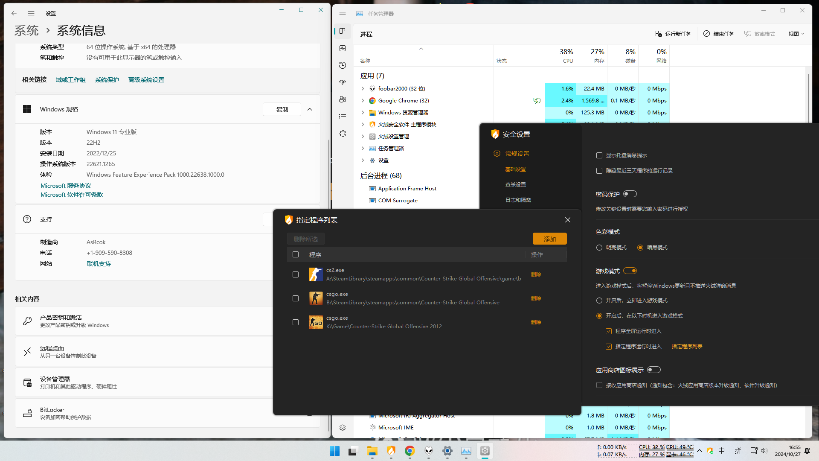
Task: Open App history icon in Task Manager
Action: tap(343, 65)
